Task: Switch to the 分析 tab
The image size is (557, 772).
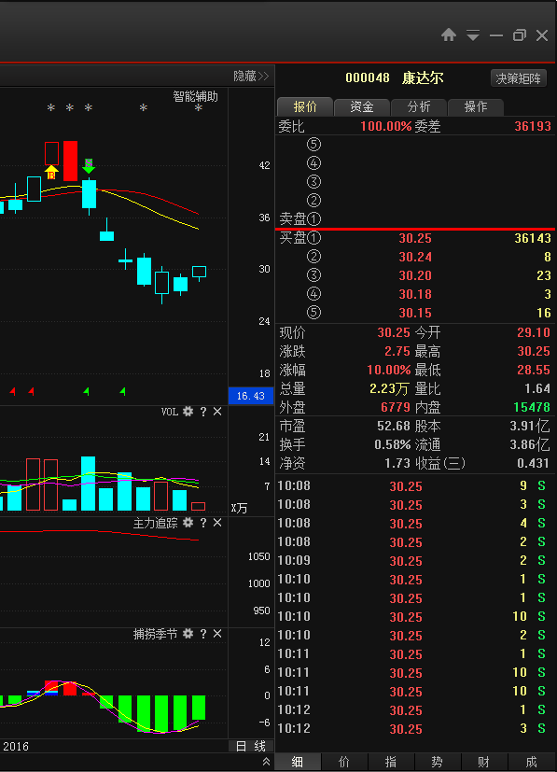Action: click(x=419, y=106)
